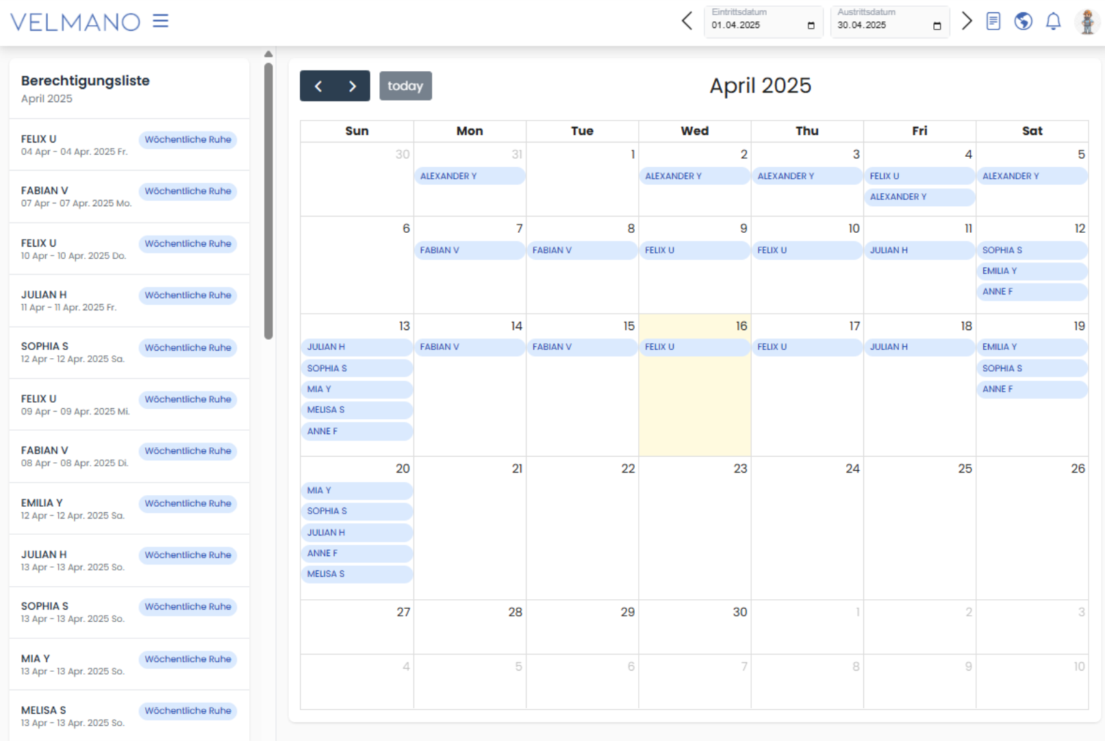Image resolution: width=1105 pixels, height=741 pixels.
Task: Open ALEXANDER Y event on Monday 31
Action: click(x=469, y=176)
